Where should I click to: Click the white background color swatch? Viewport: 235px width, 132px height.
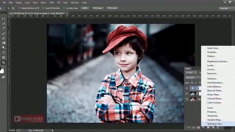(x=2, y=71)
